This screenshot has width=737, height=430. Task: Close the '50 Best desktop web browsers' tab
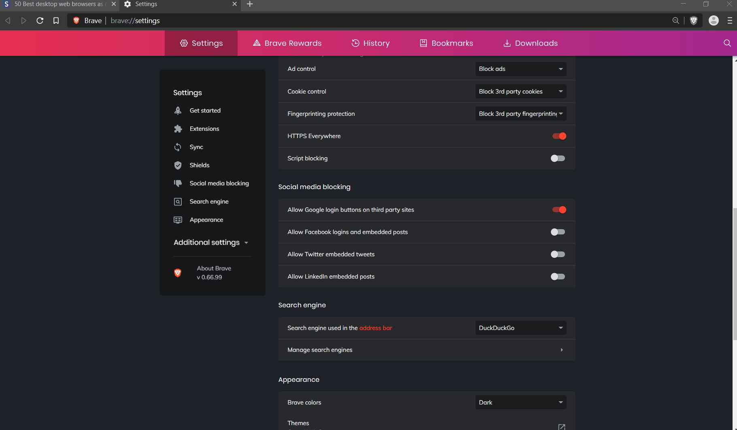[x=114, y=4]
